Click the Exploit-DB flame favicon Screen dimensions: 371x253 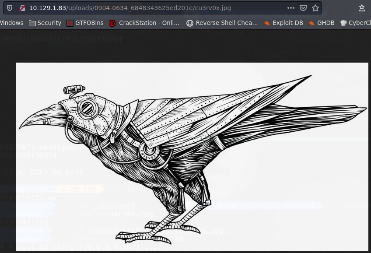click(x=268, y=23)
